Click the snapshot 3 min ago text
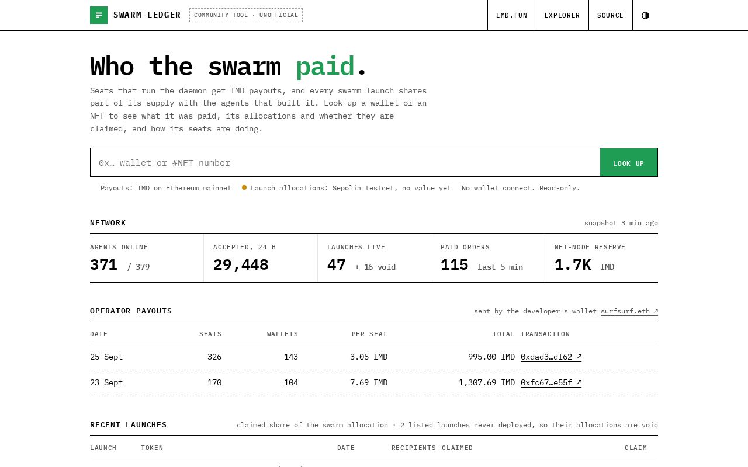This screenshot has height=467, width=748. click(621, 223)
